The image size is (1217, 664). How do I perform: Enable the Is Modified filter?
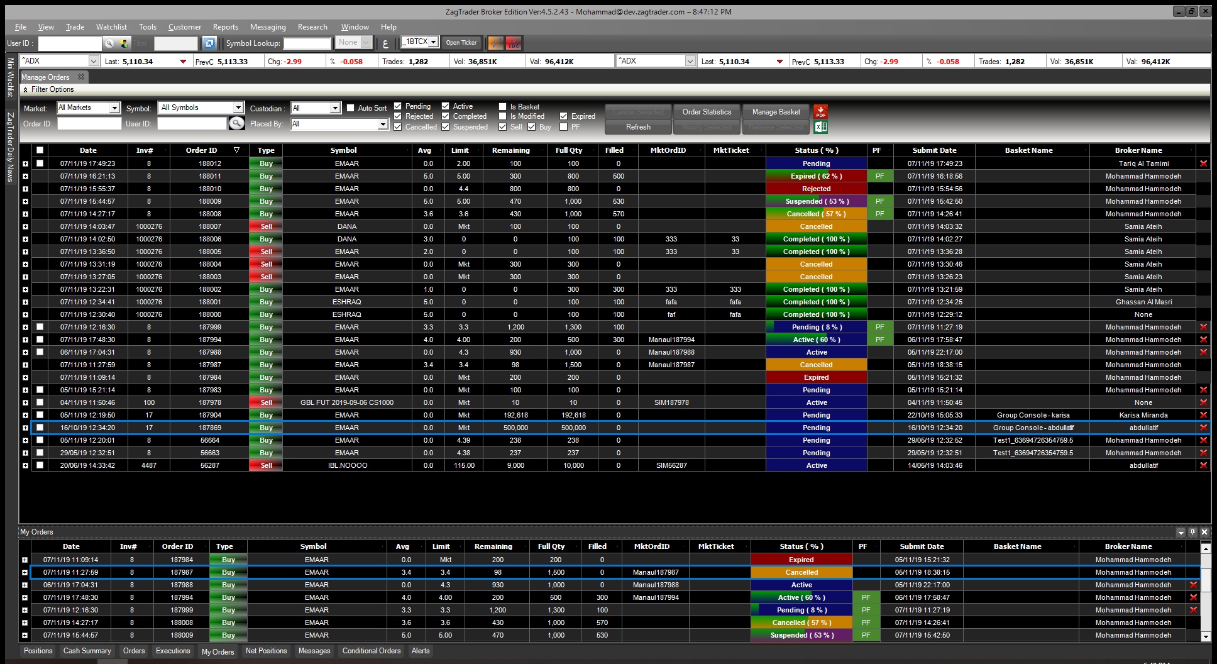pos(503,116)
